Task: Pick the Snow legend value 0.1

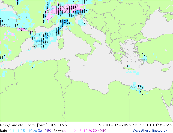Action: [65, 131]
